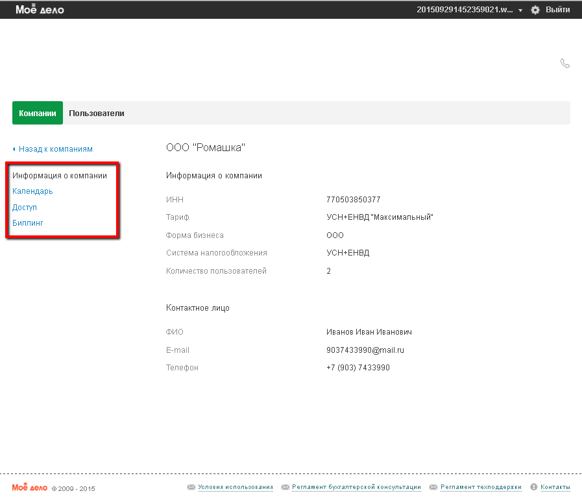Click the Контактное лицо heading
Image resolution: width=582 pixels, height=502 pixels.
(x=197, y=308)
